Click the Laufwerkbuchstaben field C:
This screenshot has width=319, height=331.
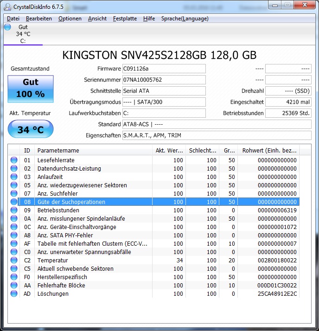tap(164, 113)
